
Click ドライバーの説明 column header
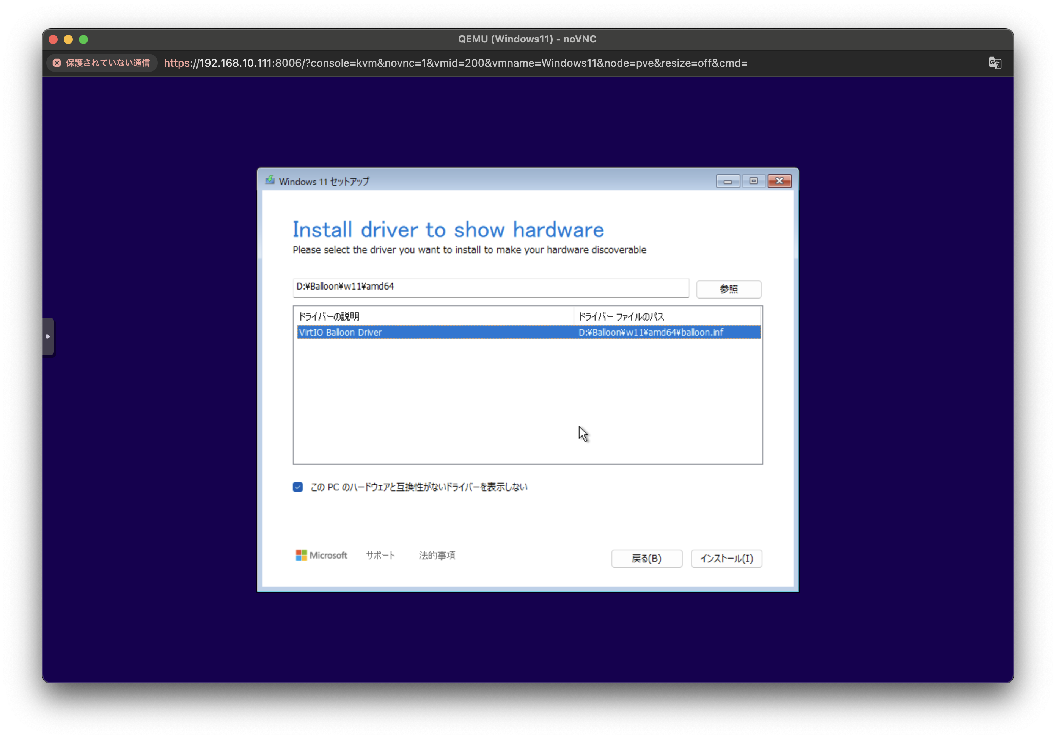pos(432,316)
